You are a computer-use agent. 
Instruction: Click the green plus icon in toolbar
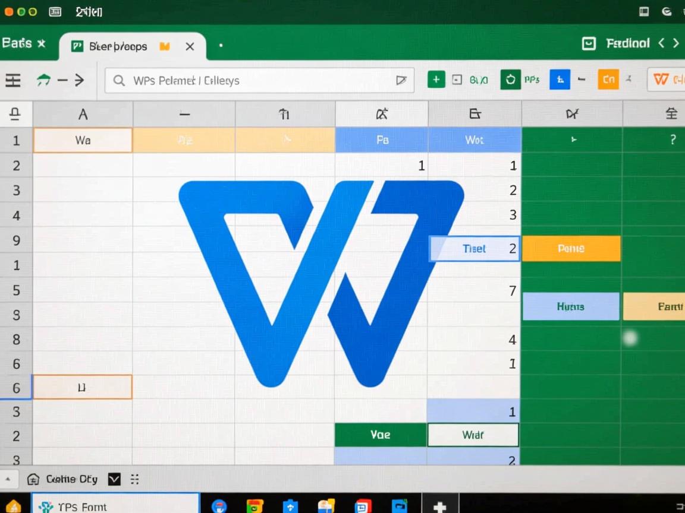[x=436, y=80]
